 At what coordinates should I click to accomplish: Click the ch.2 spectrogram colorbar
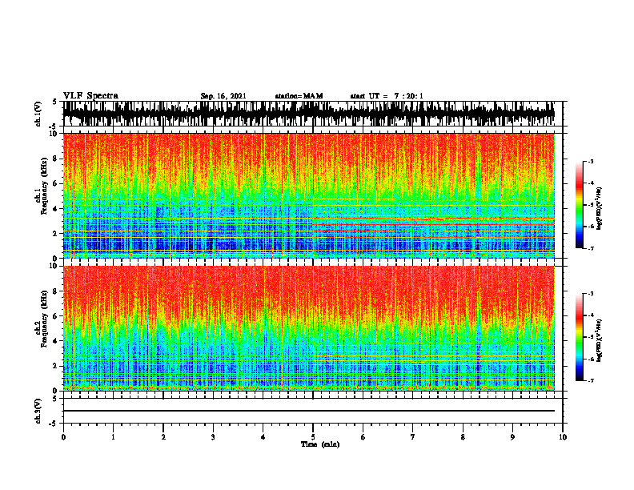coord(579,337)
